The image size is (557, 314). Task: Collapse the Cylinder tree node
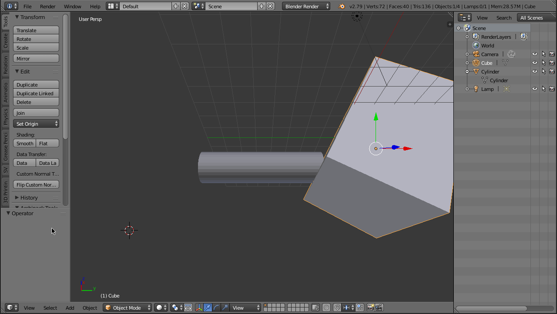pos(467,71)
